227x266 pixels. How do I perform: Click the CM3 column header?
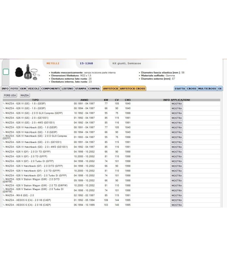click(x=128, y=100)
